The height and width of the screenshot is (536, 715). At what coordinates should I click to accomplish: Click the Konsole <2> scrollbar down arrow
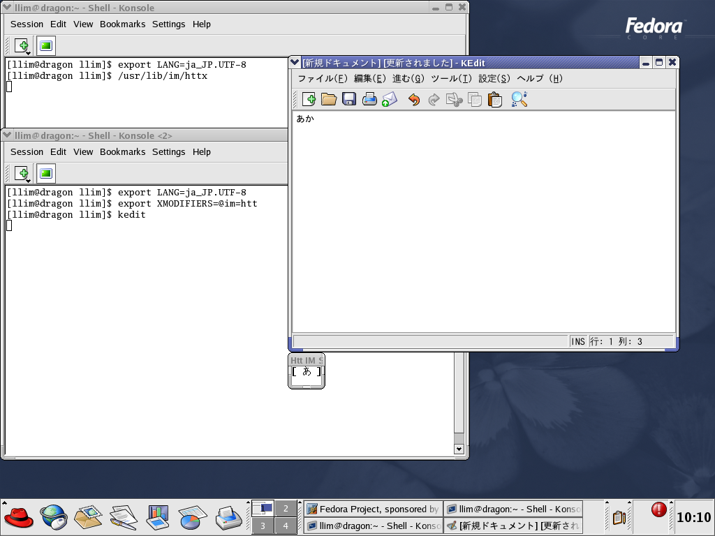(x=459, y=449)
